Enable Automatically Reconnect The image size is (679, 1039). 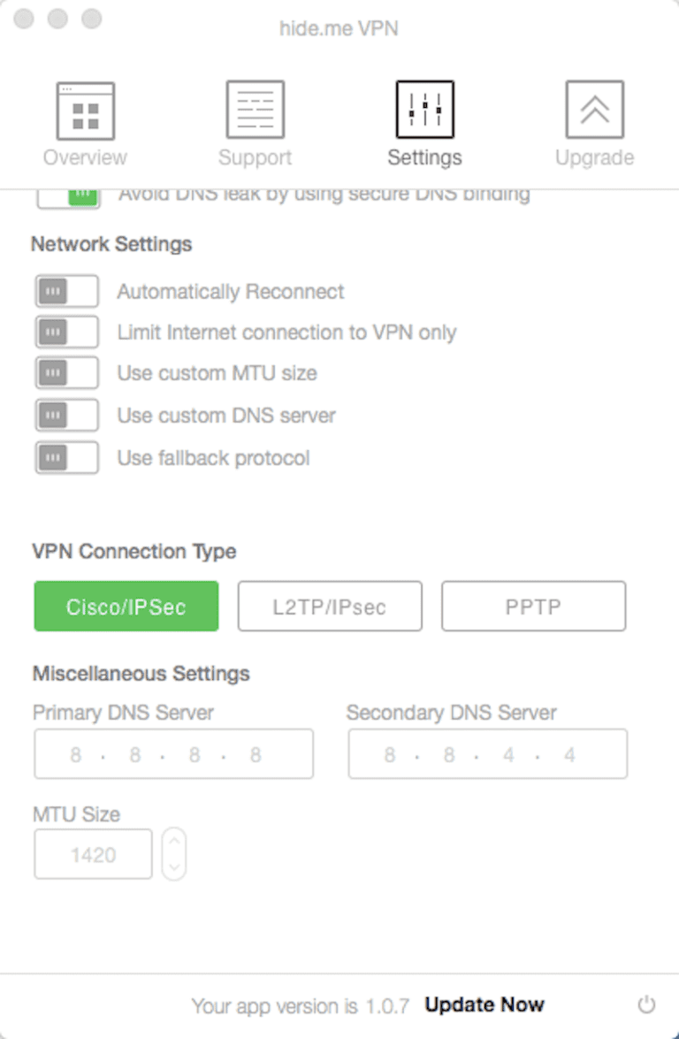(x=65, y=291)
